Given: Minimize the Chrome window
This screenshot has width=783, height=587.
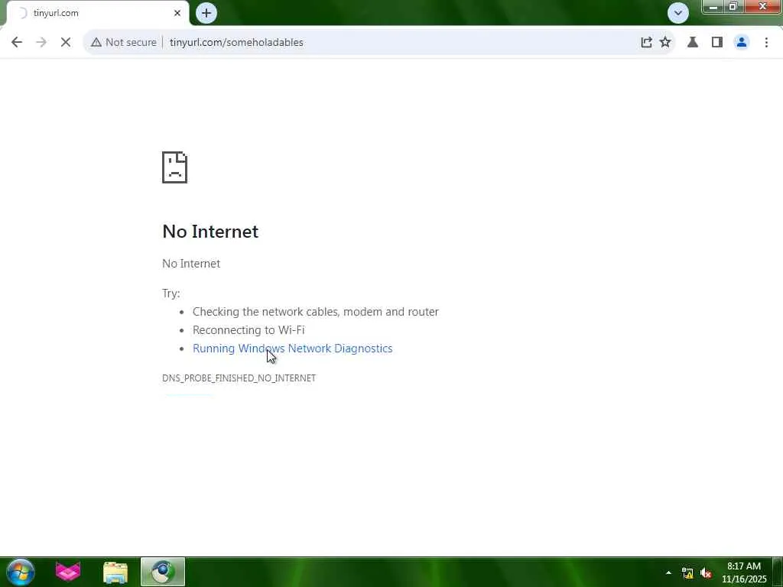Looking at the screenshot, I should pyautogui.click(x=713, y=6).
